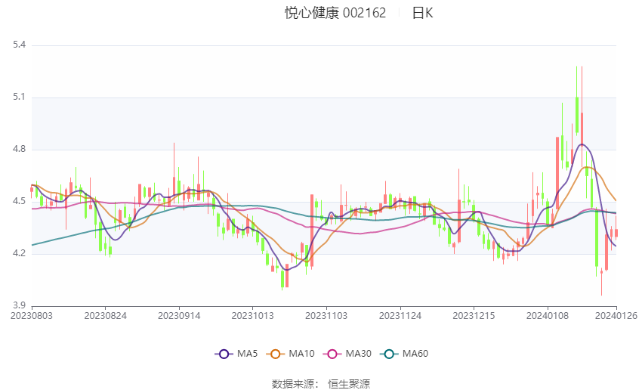Viewport: 642px width, 390px height.
Task: Click the orange MA10 legend circle icon
Action: pyautogui.click(x=275, y=354)
